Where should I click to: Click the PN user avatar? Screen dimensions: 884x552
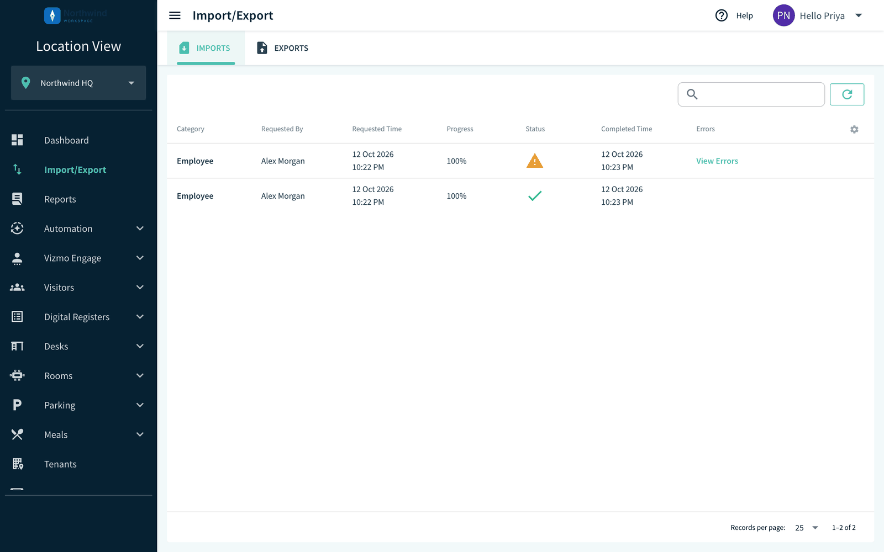783,15
